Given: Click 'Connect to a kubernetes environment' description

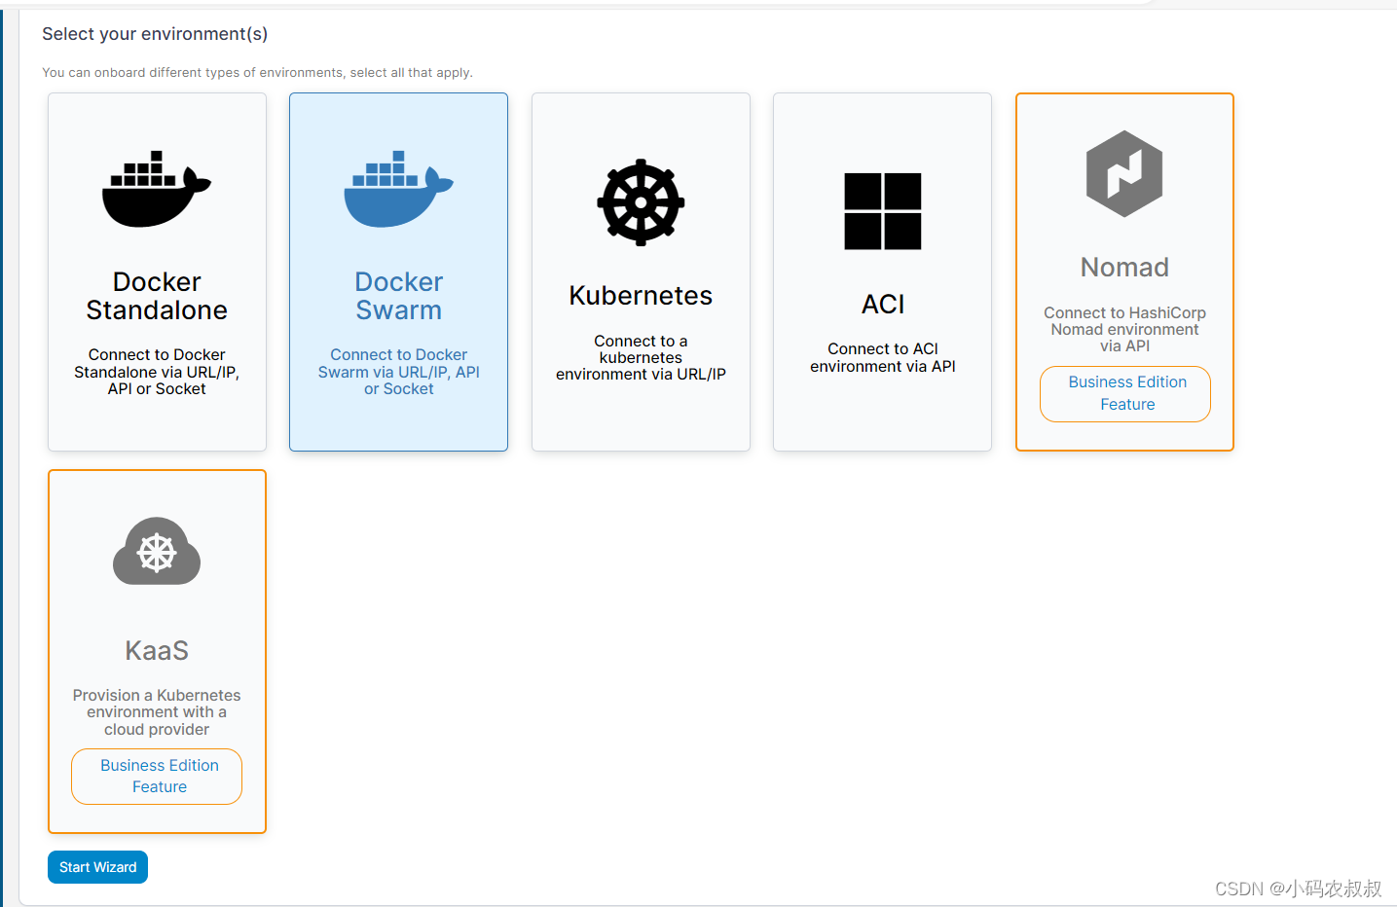Looking at the screenshot, I should coord(641,357).
